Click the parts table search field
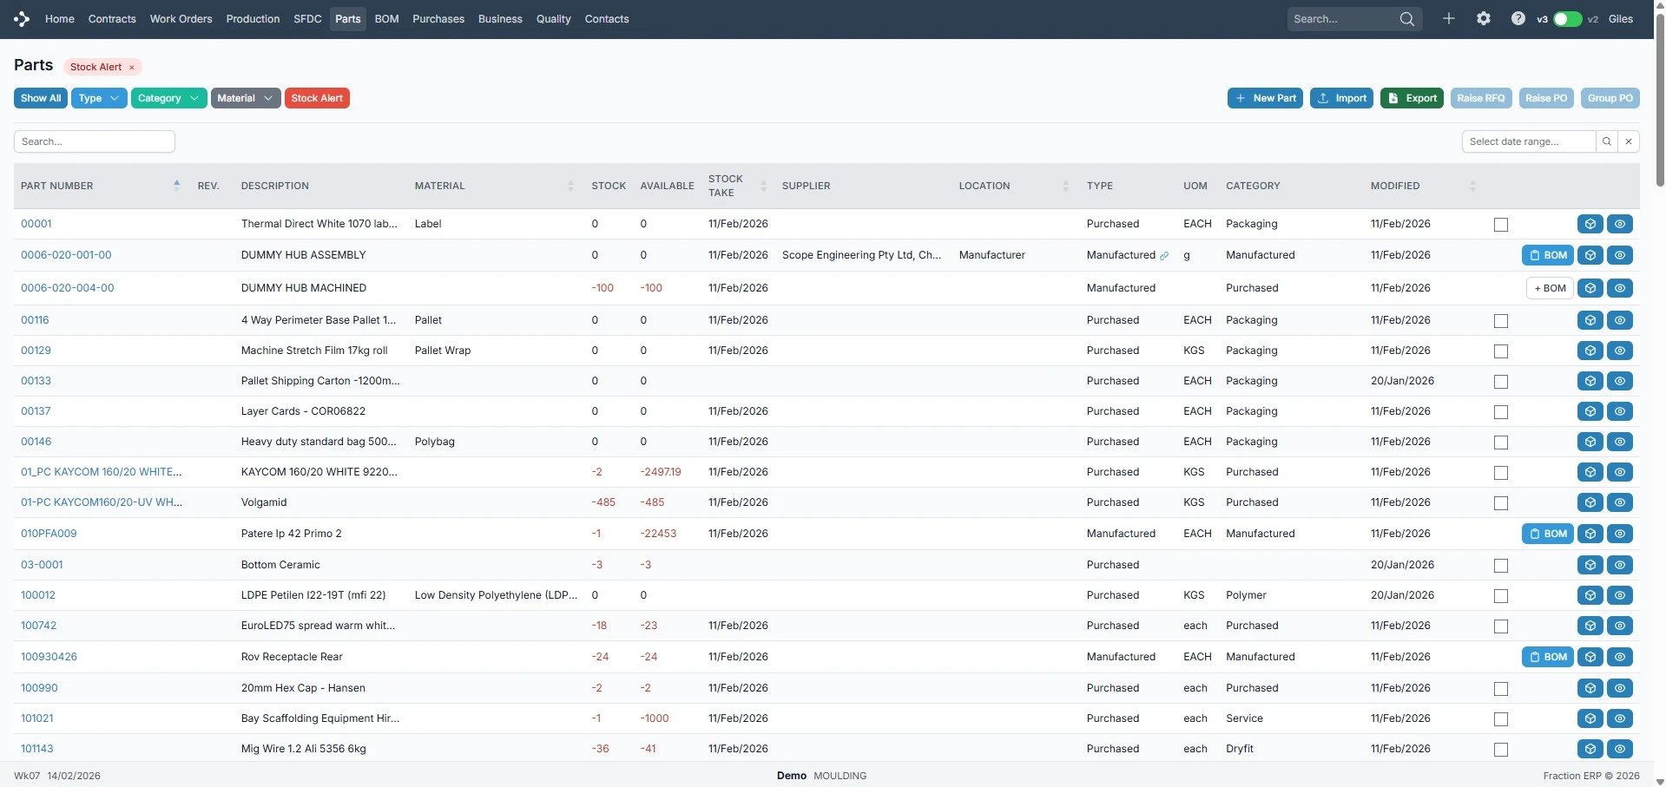 coord(95,141)
